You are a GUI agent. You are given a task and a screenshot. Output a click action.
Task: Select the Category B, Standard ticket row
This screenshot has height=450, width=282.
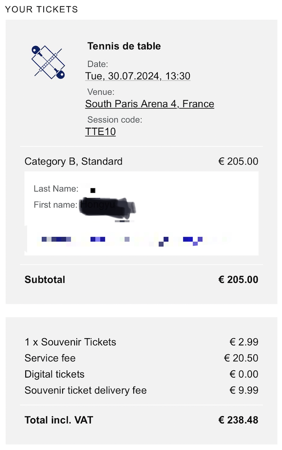click(x=141, y=161)
